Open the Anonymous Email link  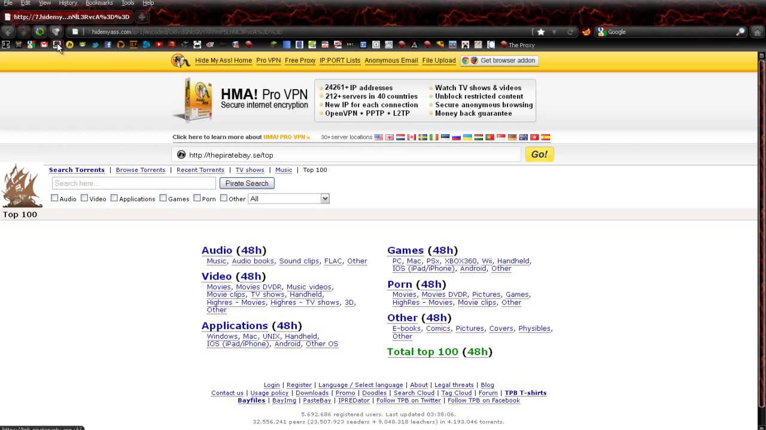tap(391, 60)
